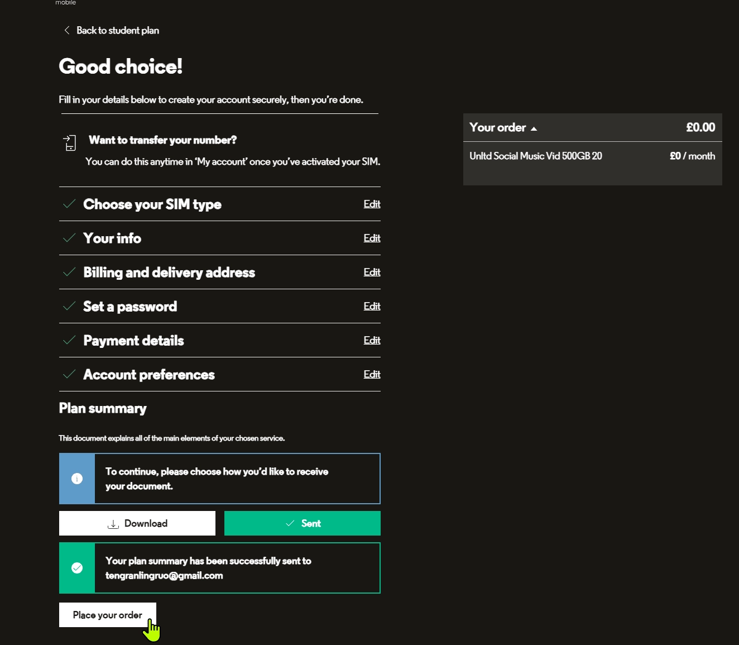Click the green success tick icon
The height and width of the screenshot is (645, 739).
[x=77, y=568]
